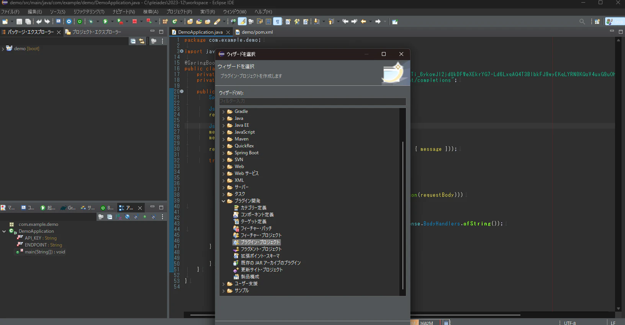625x325 pixels.
Task: Click the green Run play button
Action: [105, 21]
